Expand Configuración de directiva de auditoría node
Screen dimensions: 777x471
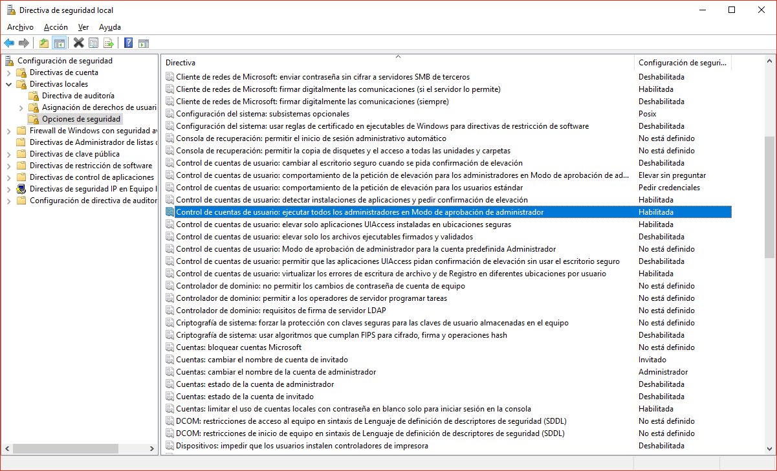point(9,201)
